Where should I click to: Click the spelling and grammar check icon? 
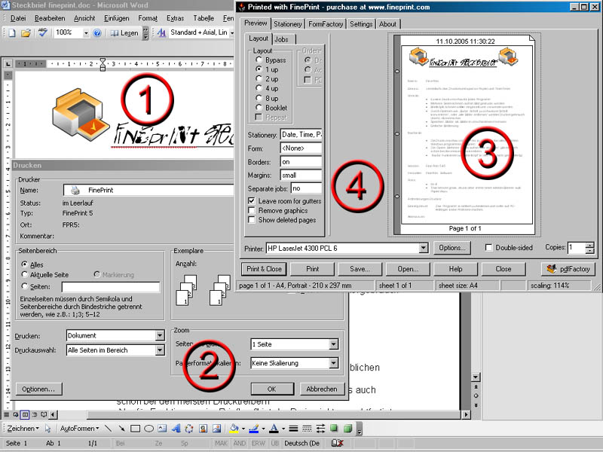pyautogui.click(x=43, y=33)
